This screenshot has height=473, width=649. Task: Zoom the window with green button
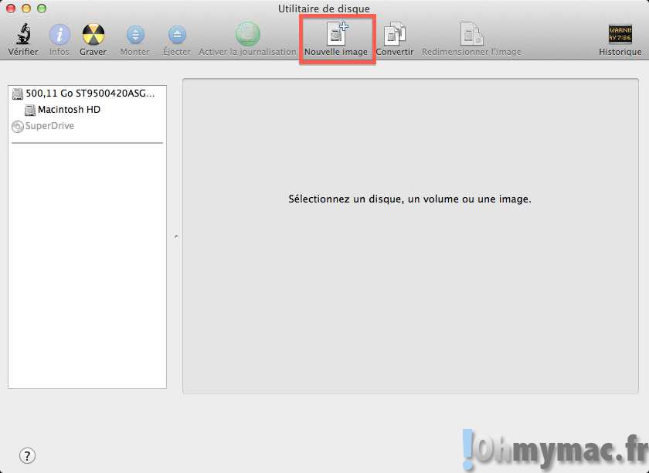[42, 9]
